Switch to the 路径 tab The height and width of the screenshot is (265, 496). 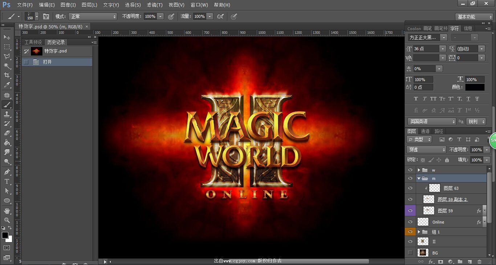(x=439, y=131)
